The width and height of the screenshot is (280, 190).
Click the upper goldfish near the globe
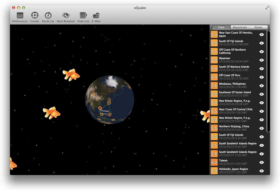tap(71, 75)
